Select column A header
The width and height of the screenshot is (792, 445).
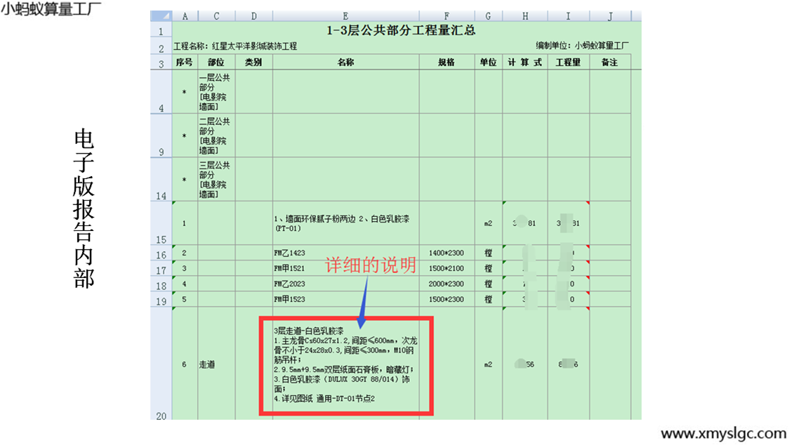pyautogui.click(x=185, y=16)
